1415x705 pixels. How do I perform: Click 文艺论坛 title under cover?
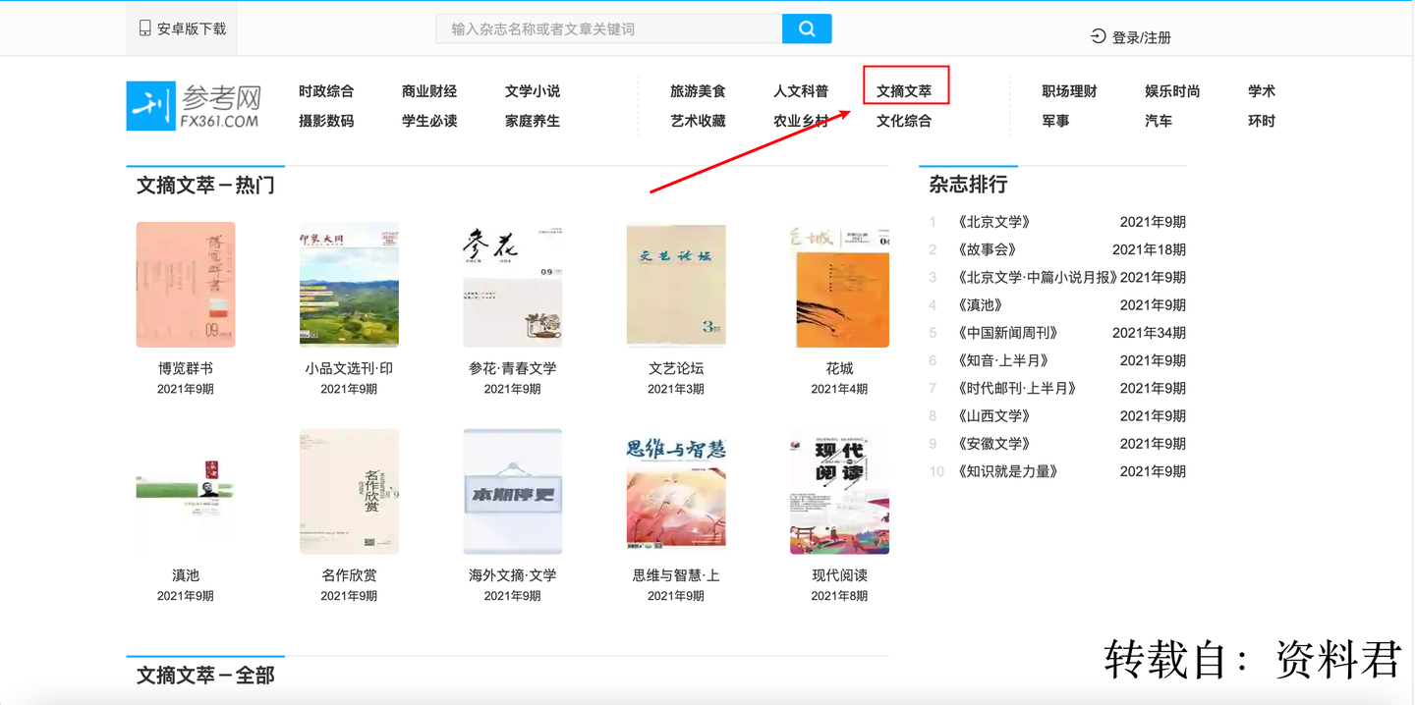click(676, 368)
